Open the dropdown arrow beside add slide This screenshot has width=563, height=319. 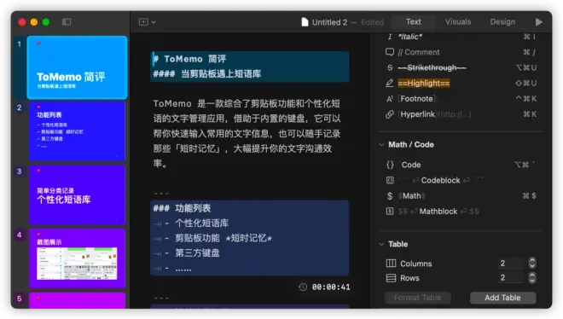pyautogui.click(x=154, y=22)
